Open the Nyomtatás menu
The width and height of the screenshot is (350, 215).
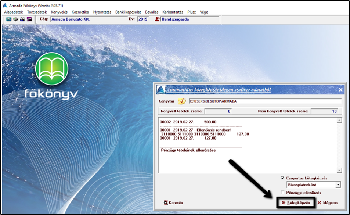[102, 12]
